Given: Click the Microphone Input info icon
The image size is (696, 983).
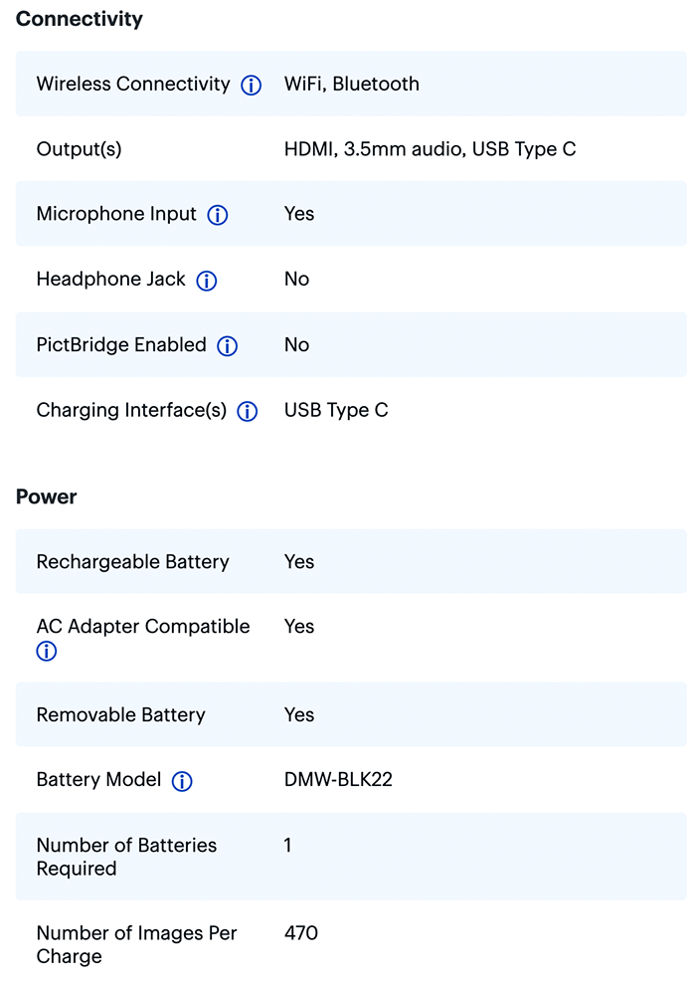Looking at the screenshot, I should pyautogui.click(x=218, y=215).
